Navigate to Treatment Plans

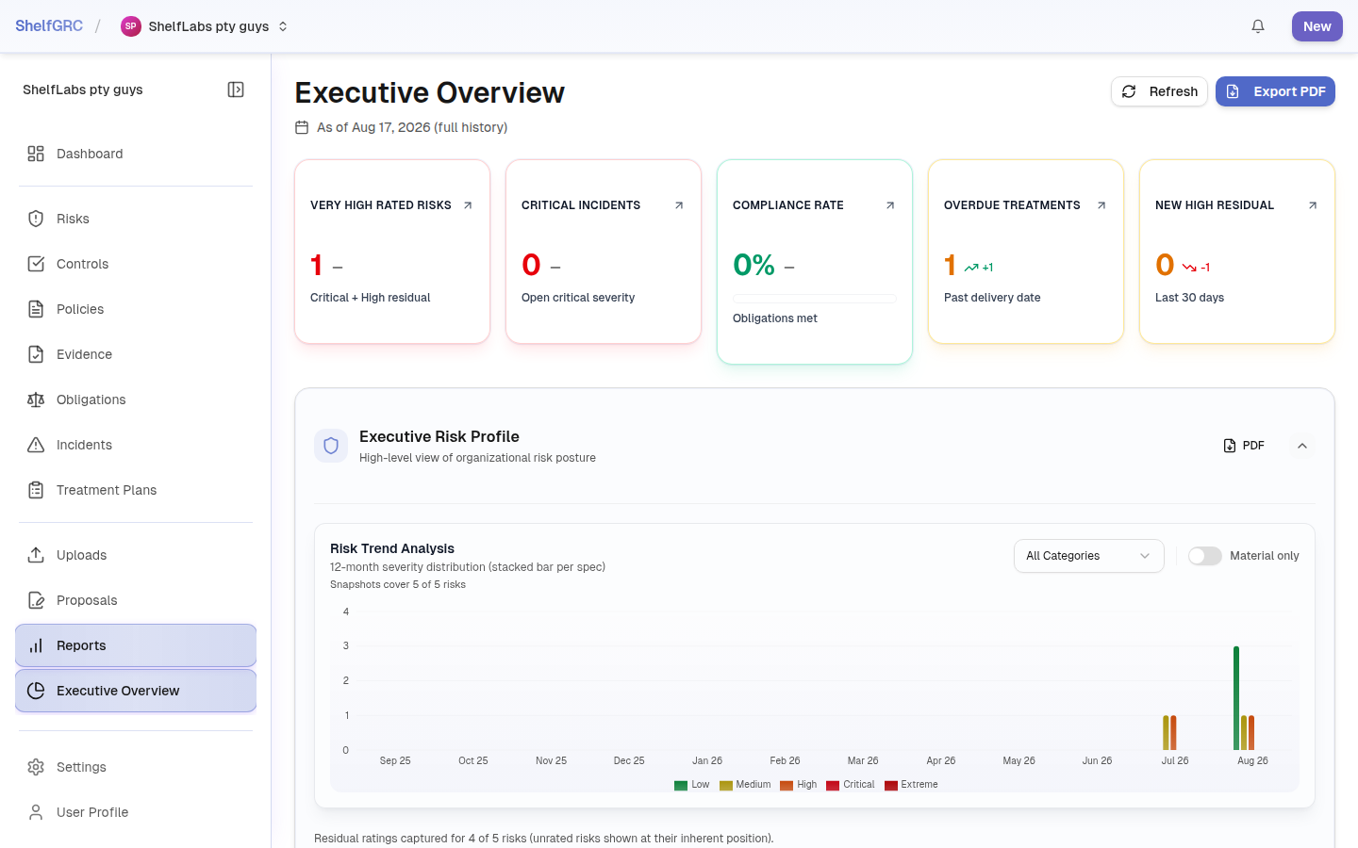pyautogui.click(x=136, y=490)
